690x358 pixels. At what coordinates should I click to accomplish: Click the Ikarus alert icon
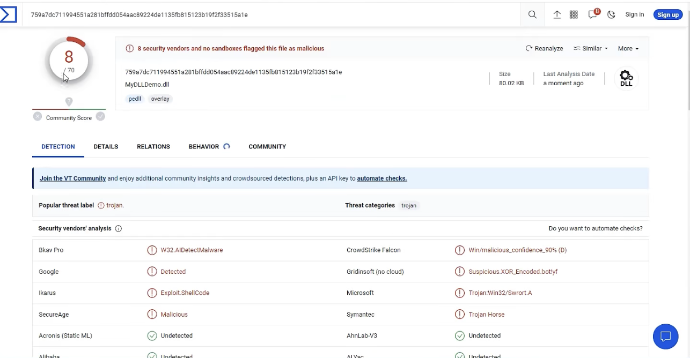(152, 293)
